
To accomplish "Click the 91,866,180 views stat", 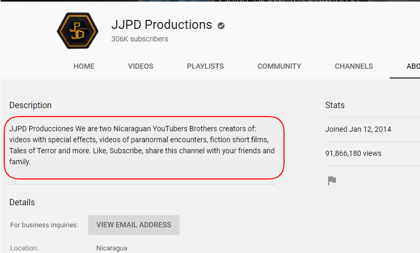I will click(353, 153).
